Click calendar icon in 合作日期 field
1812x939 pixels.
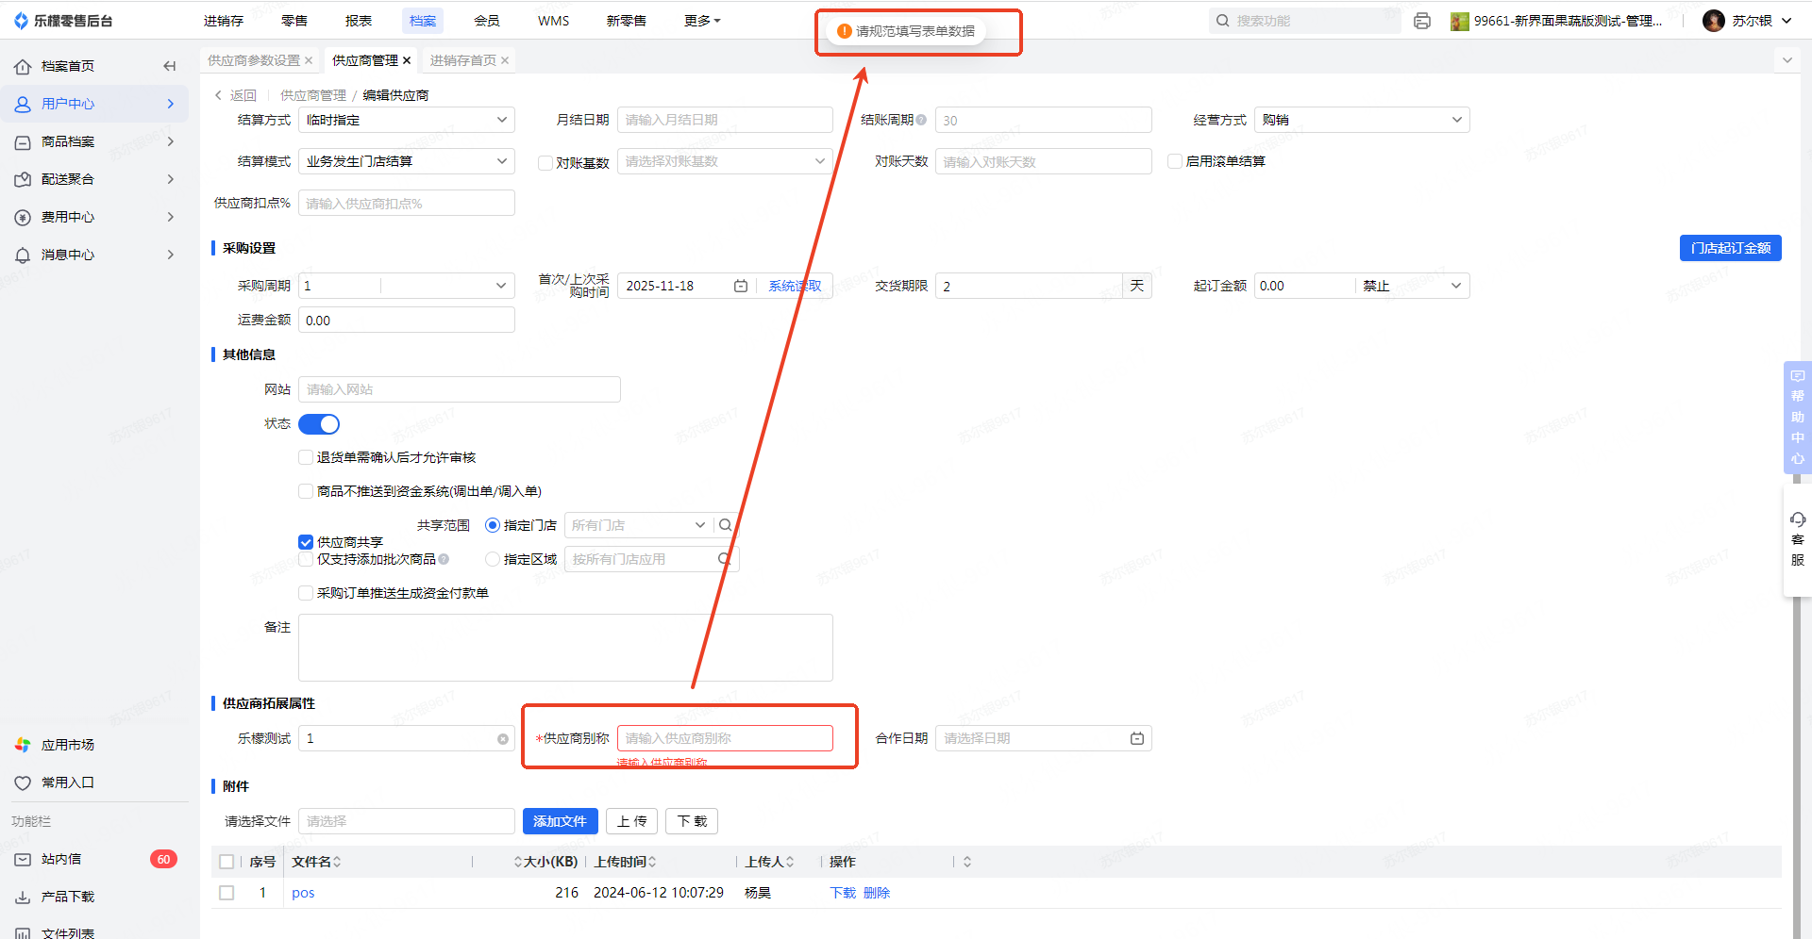[x=1137, y=738]
